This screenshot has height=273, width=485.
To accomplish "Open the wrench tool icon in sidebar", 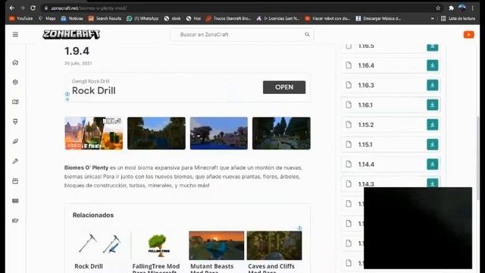I will (x=15, y=162).
